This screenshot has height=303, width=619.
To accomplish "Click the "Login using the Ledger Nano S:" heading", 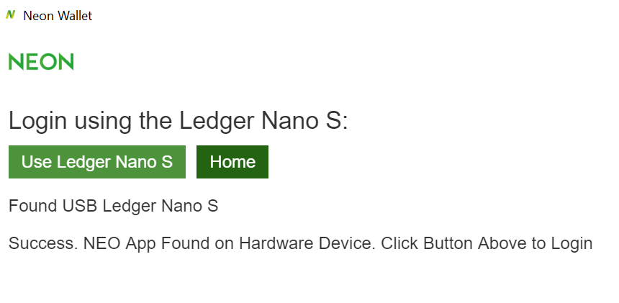I will (x=178, y=120).
